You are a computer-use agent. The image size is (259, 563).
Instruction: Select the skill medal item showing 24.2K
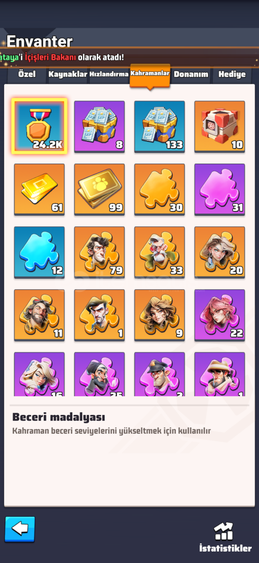click(40, 126)
